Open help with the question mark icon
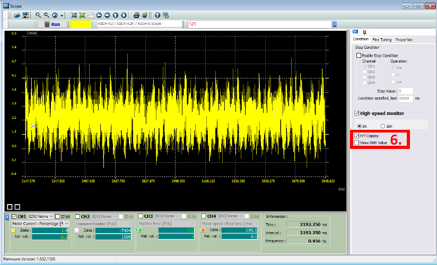The height and width of the screenshot is (265, 437). [158, 15]
